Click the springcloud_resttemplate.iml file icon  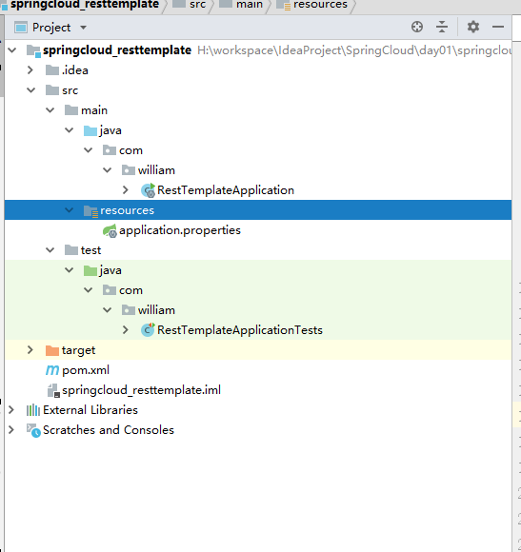coord(53,390)
